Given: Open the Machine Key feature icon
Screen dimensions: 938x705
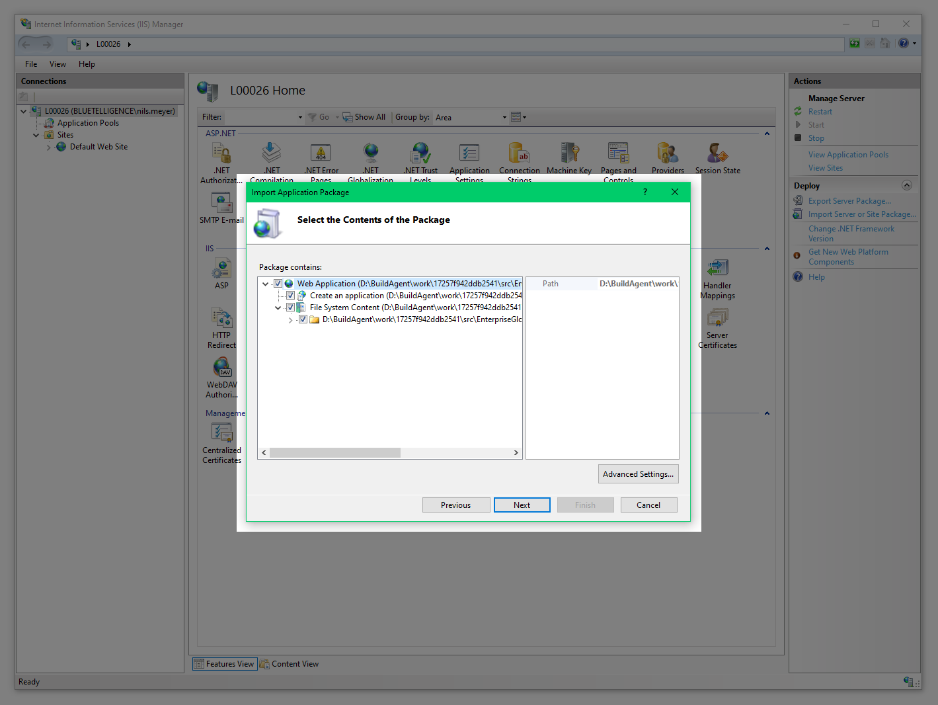Looking at the screenshot, I should pyautogui.click(x=569, y=154).
